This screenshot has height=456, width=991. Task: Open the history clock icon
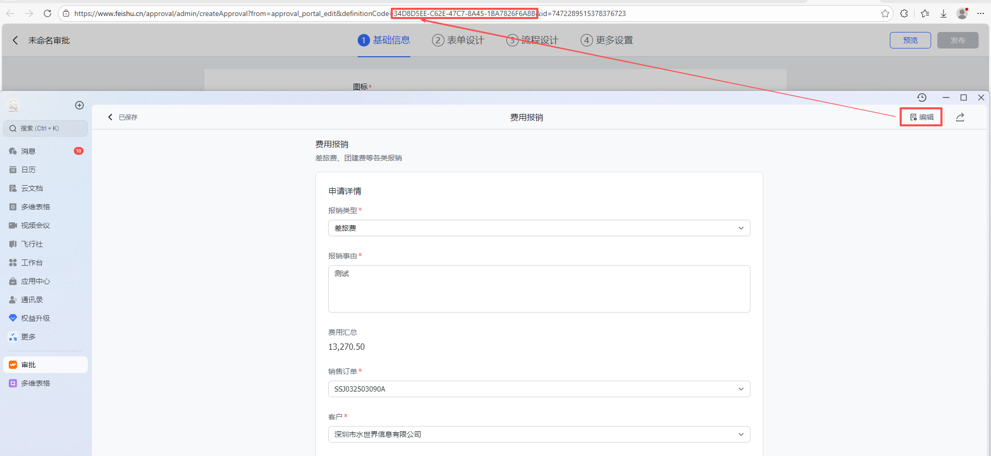(x=922, y=97)
